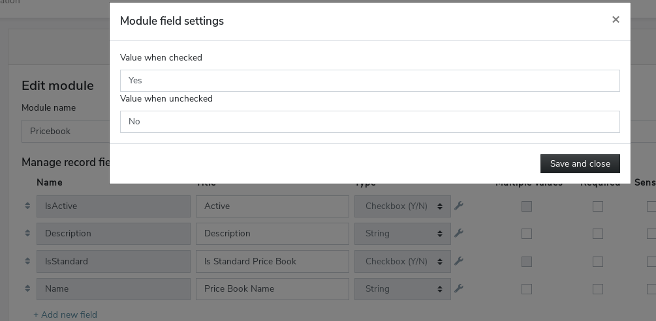This screenshot has height=321, width=656.
Task: Click the reorder handle for Name row
Action: (x=27, y=288)
